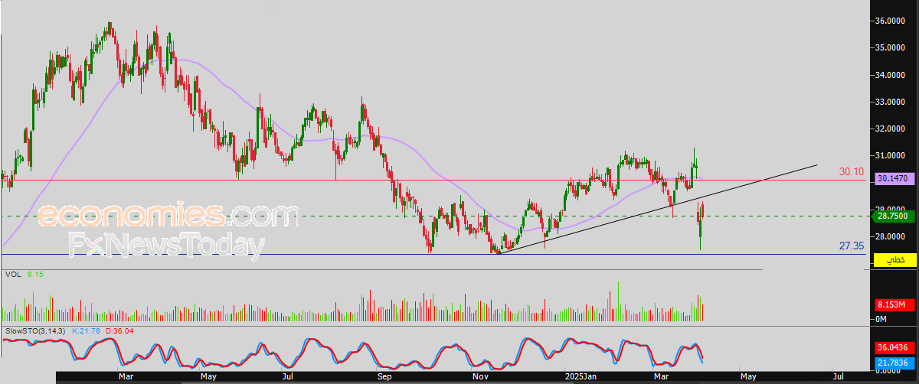The height and width of the screenshot is (384, 919).
Task: Open the SlowSTO(3,14,3) indicator label
Action: (35, 330)
